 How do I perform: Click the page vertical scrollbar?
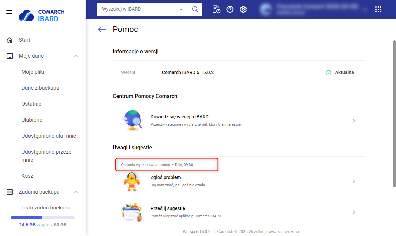pos(394,114)
